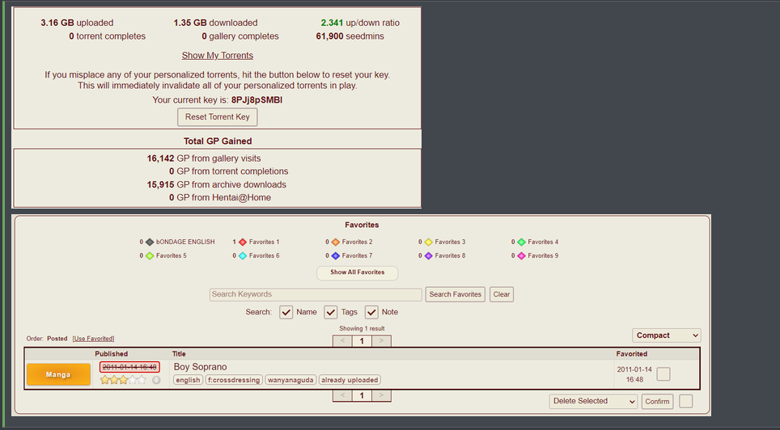Click the Reset Torrent Key button
The height and width of the screenshot is (430, 780).
(218, 117)
